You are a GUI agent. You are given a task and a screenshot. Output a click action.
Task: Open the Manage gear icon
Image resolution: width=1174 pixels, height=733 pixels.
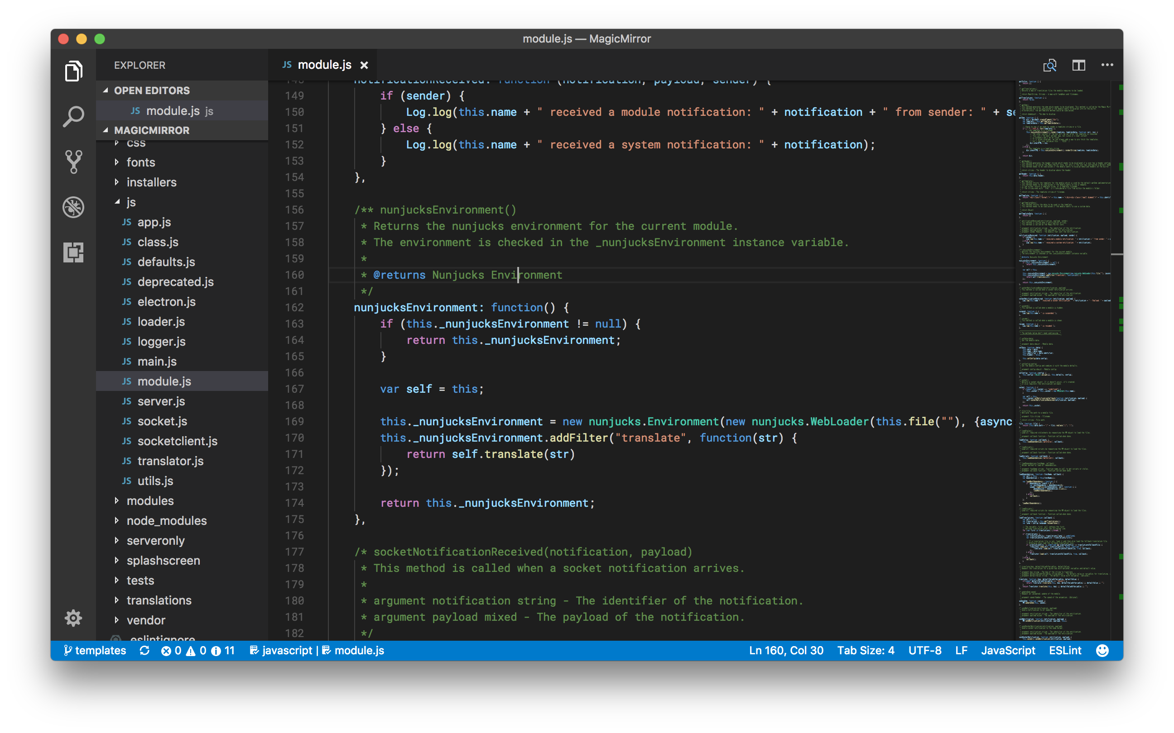tap(73, 618)
